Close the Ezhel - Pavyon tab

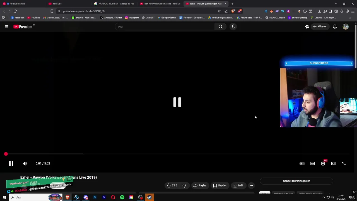[225, 4]
